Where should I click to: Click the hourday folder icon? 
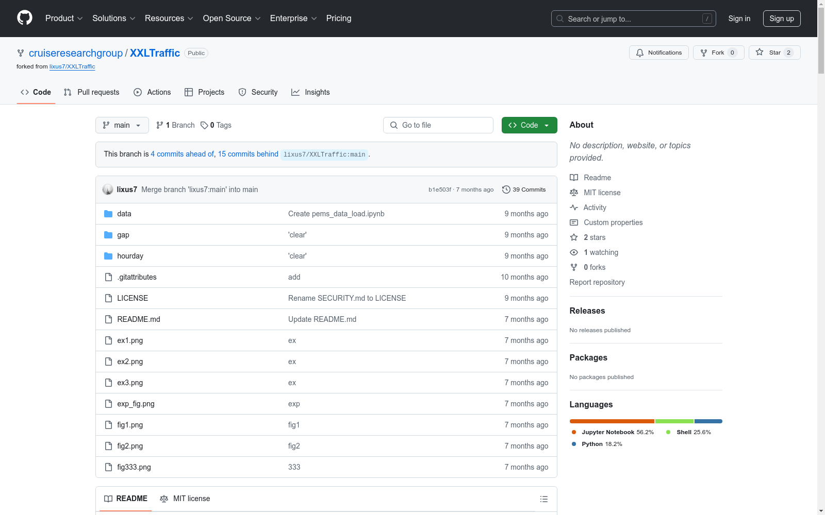(x=108, y=256)
